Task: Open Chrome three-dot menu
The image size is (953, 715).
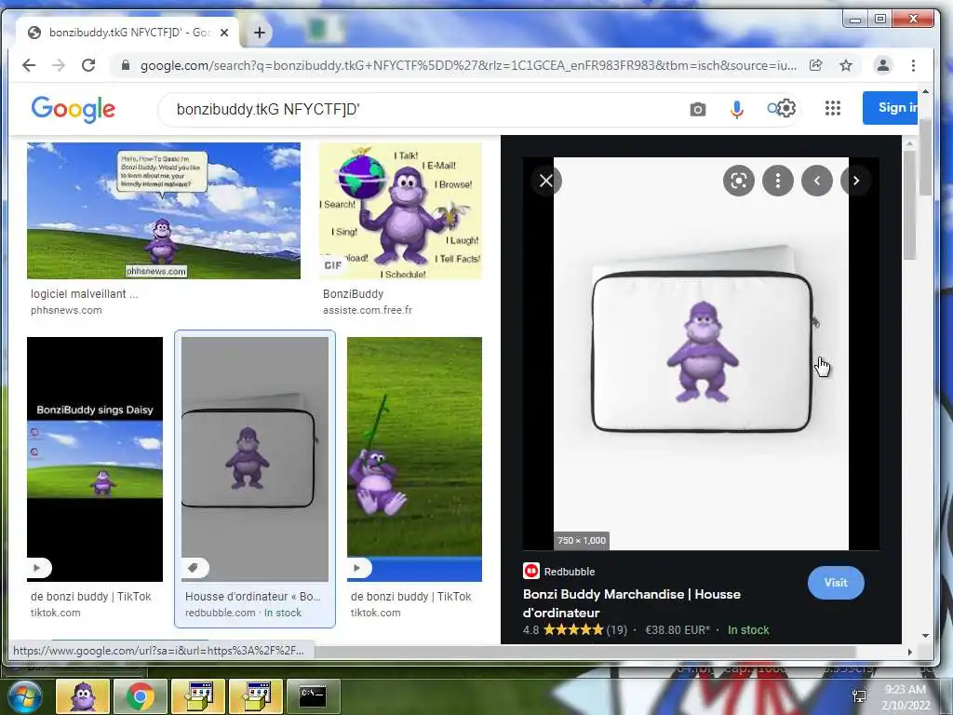Action: coord(913,65)
